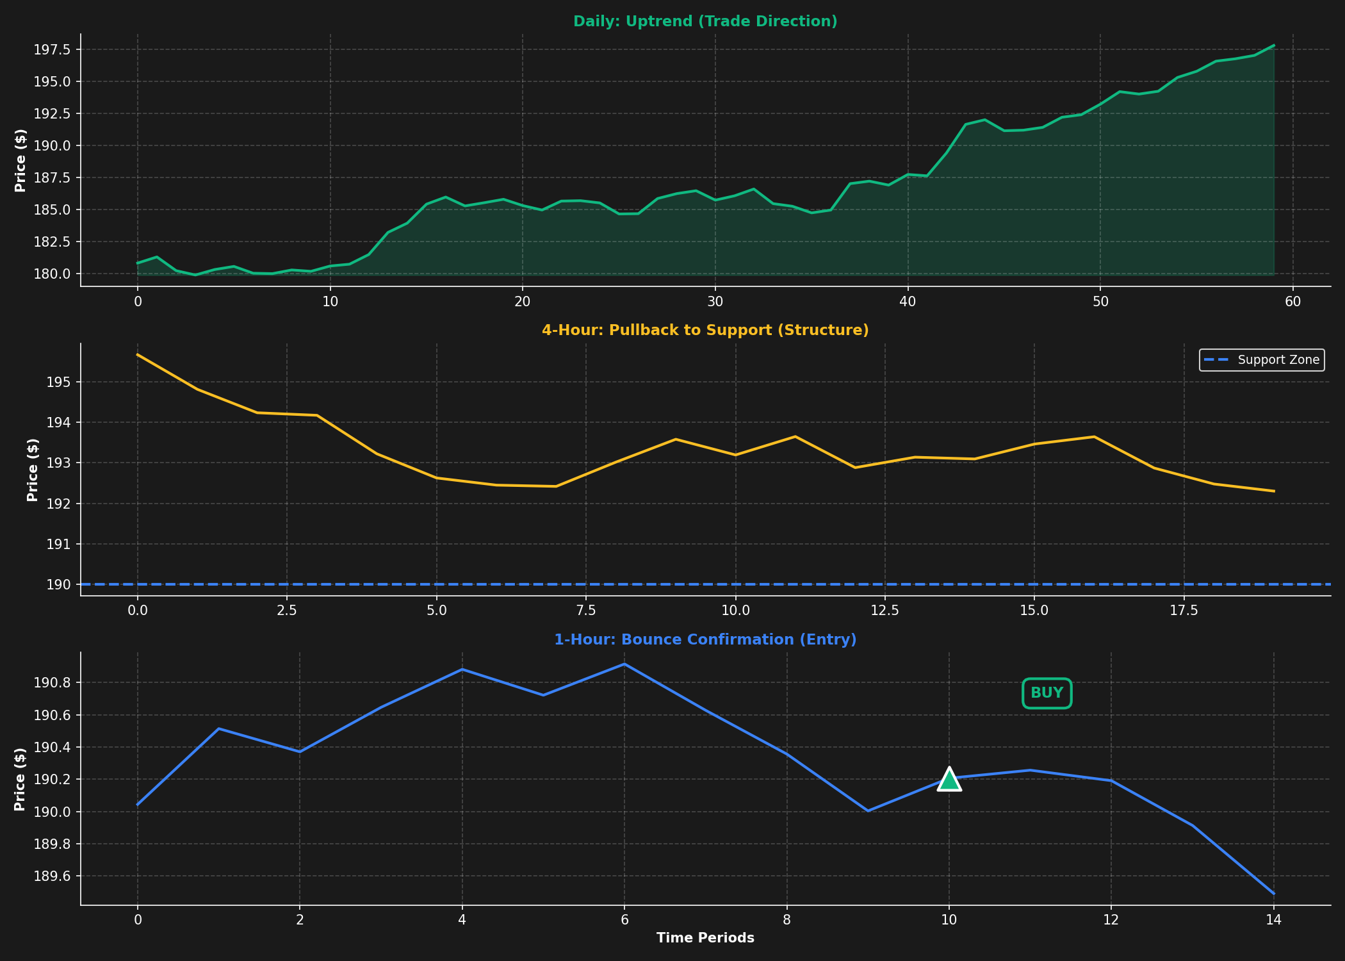This screenshot has width=1345, height=961.
Task: Click the 190.8 tick on hourly chart
Action: [x=53, y=683]
